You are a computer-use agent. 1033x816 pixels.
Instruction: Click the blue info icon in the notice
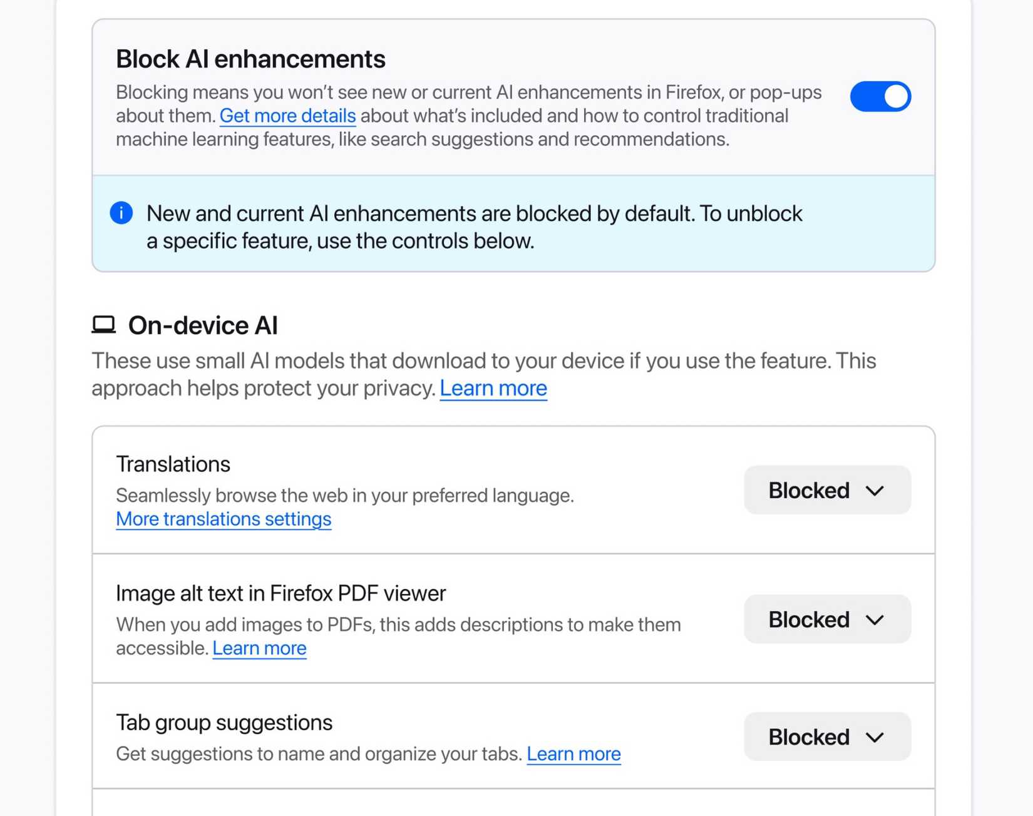121,213
